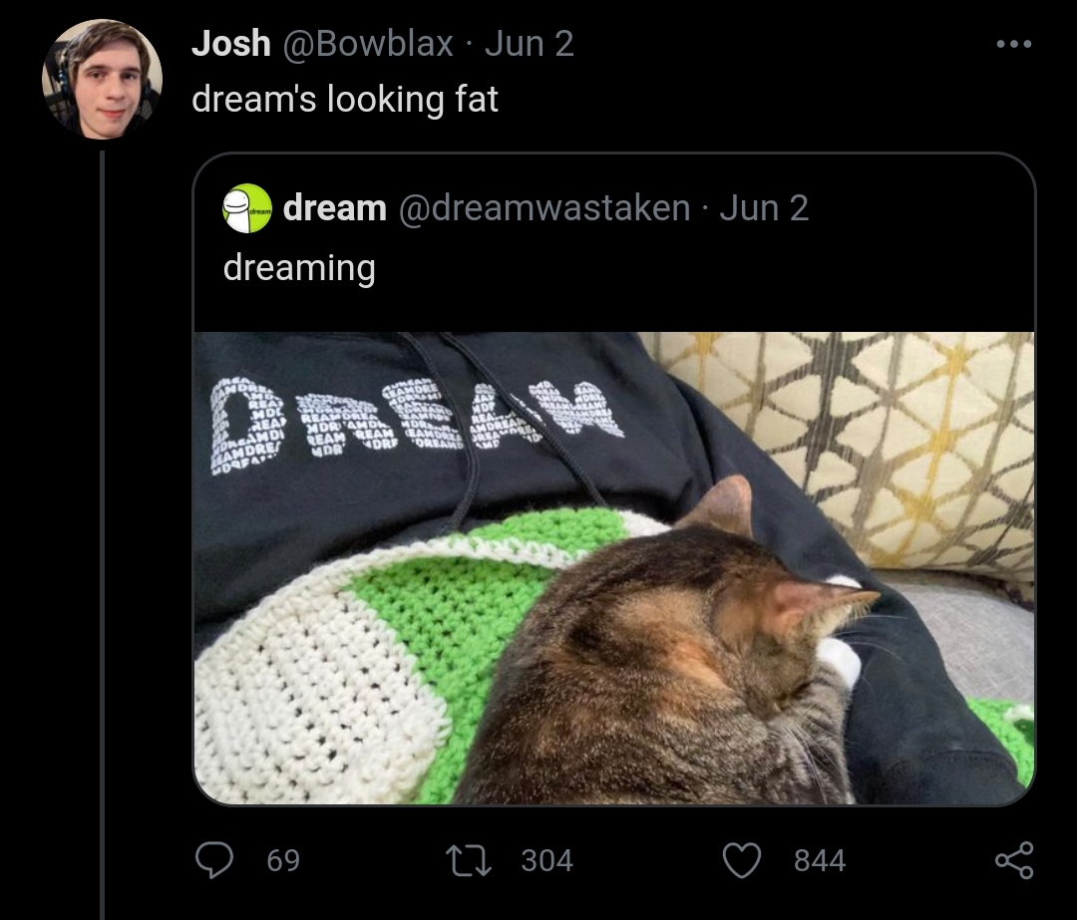
Task: View the 304 retweets count
Action: [x=546, y=861]
